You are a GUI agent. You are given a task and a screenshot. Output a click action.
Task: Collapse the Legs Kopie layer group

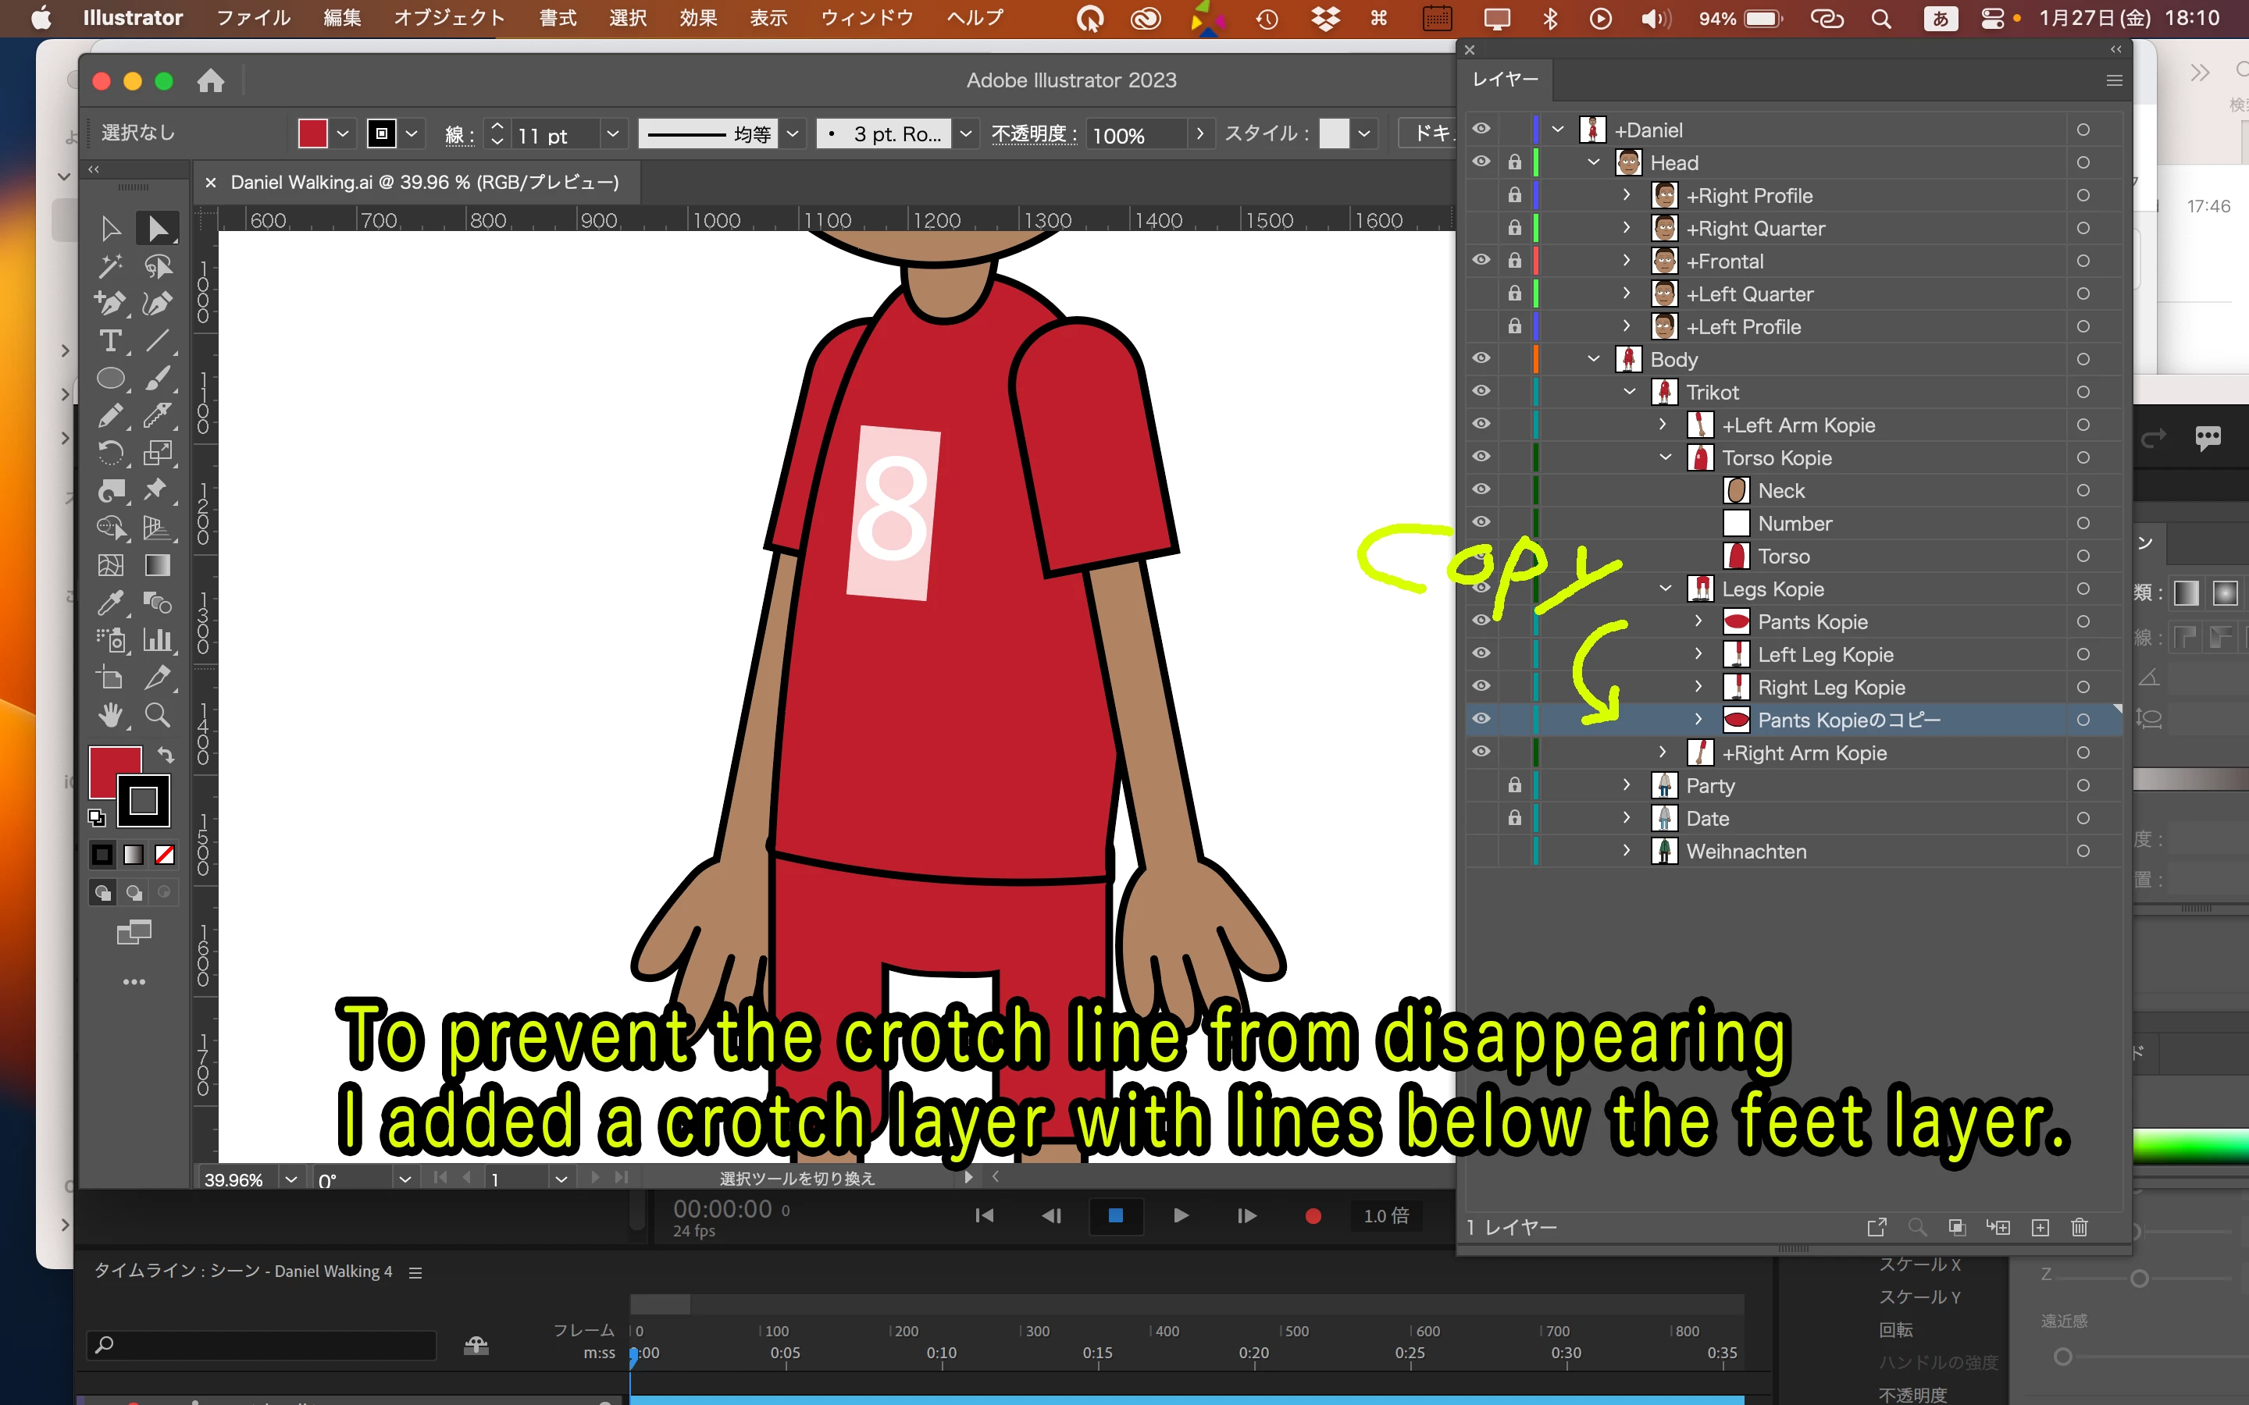[x=1664, y=589]
